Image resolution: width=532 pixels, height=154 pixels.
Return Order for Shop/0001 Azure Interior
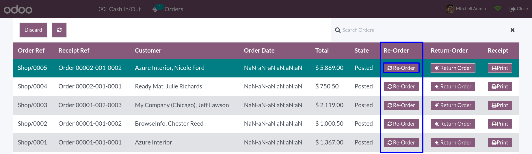pos(453,142)
